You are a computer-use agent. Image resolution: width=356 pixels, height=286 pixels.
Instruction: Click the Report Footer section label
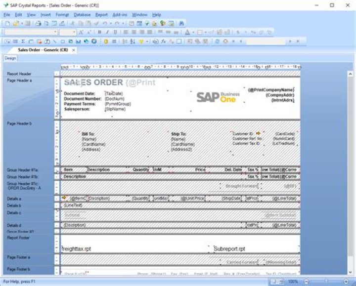pyautogui.click(x=18, y=238)
